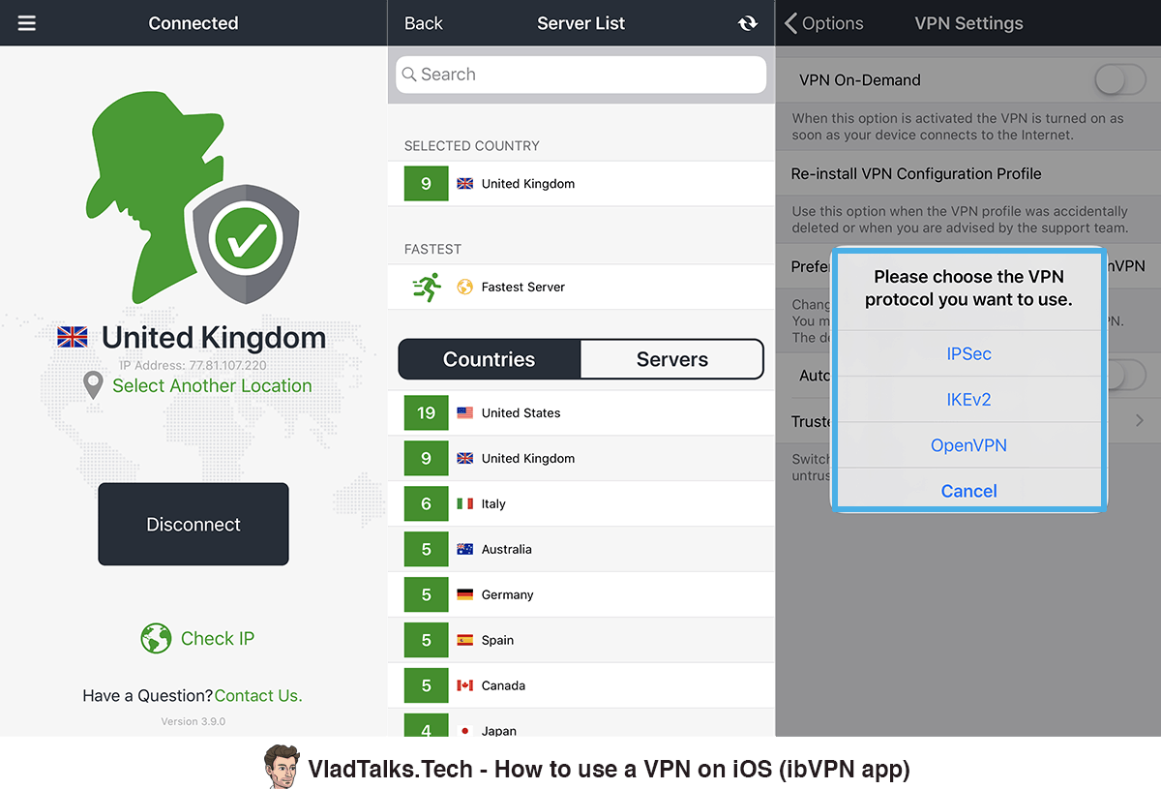This screenshot has height=789, width=1161.
Task: Select Fastest Server row
Action: click(581, 287)
